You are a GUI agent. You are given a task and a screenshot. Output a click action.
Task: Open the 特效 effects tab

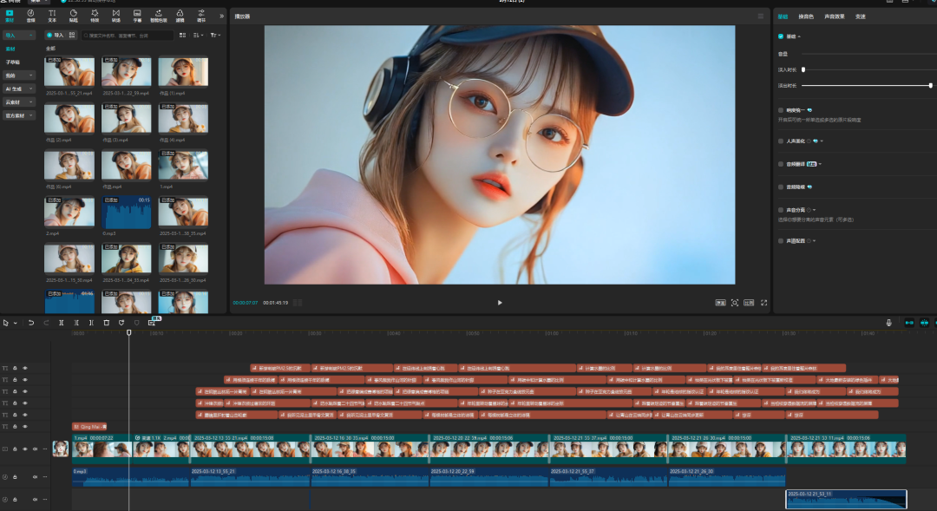coord(95,16)
